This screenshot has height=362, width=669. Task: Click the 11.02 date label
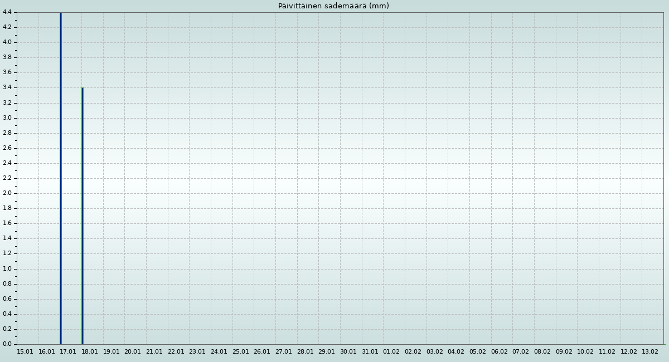[x=607, y=352]
